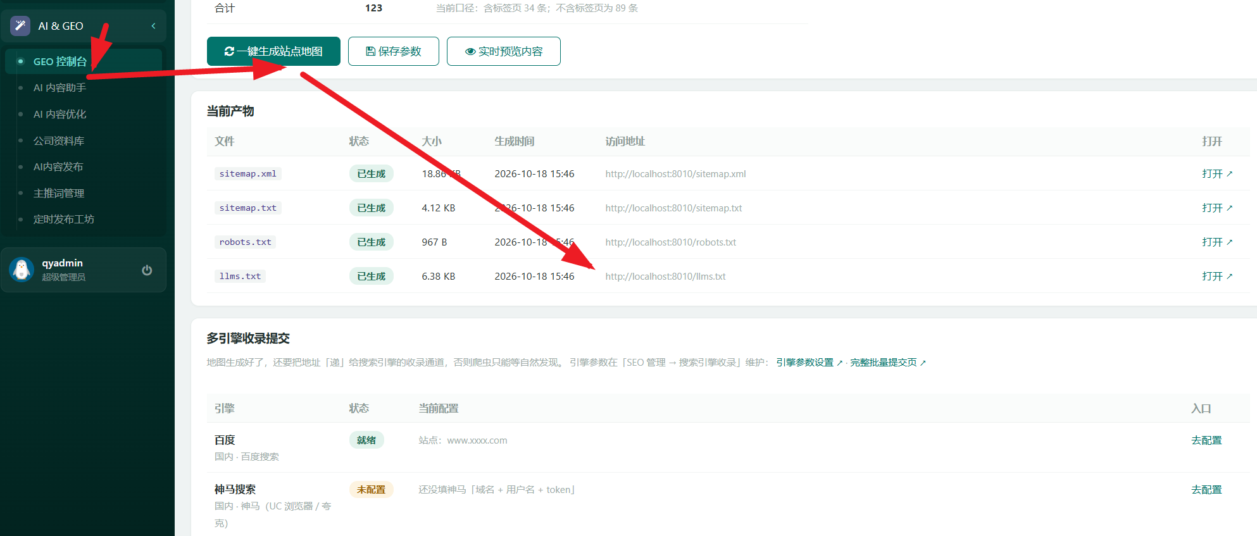Image resolution: width=1257 pixels, height=536 pixels.
Task: Click the AI & GEO magic wand icon
Action: (20, 26)
